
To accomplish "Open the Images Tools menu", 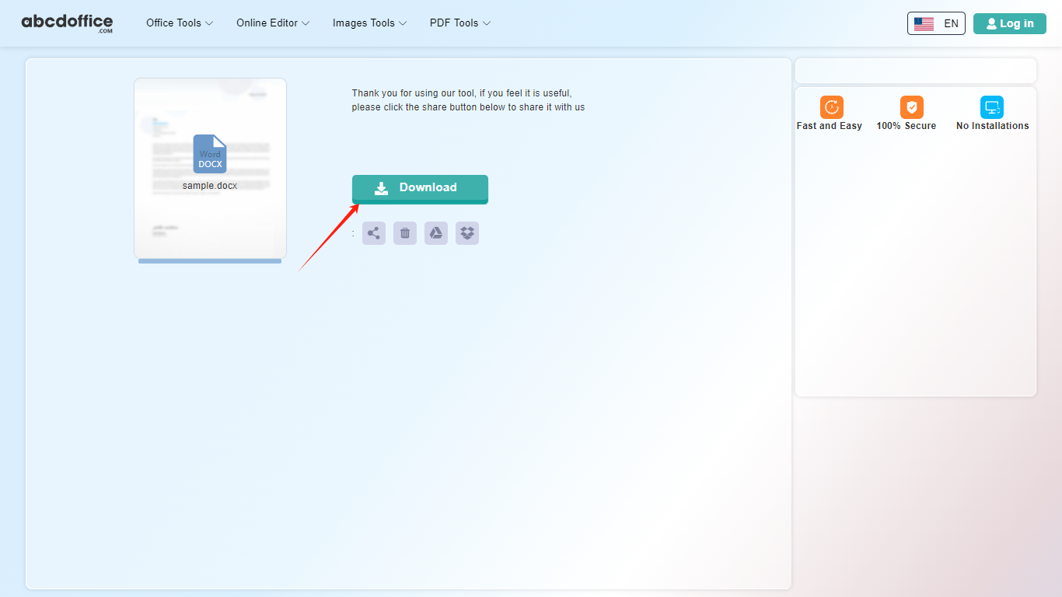I will (x=369, y=23).
